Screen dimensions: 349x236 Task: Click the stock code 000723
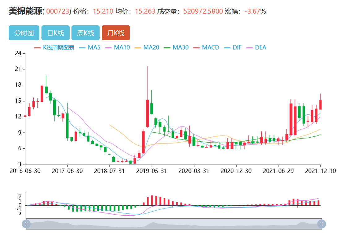58,11
